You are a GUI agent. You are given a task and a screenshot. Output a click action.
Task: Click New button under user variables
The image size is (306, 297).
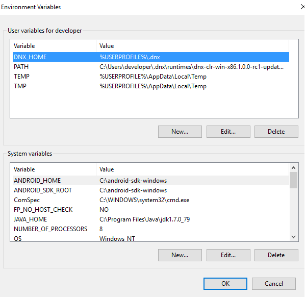[180, 132]
